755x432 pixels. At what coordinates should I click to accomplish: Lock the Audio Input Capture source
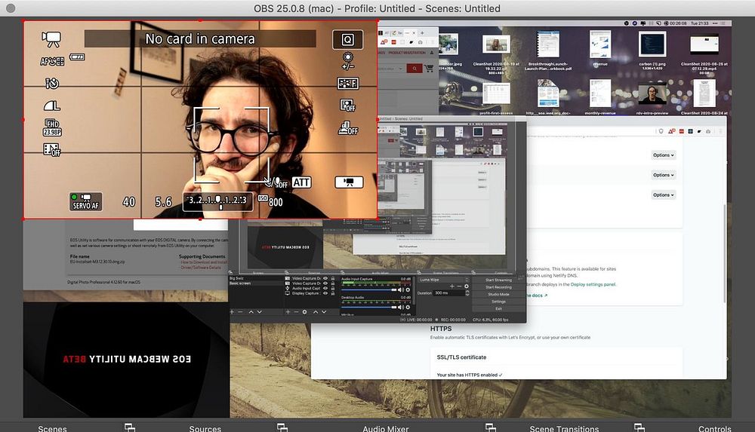point(332,288)
